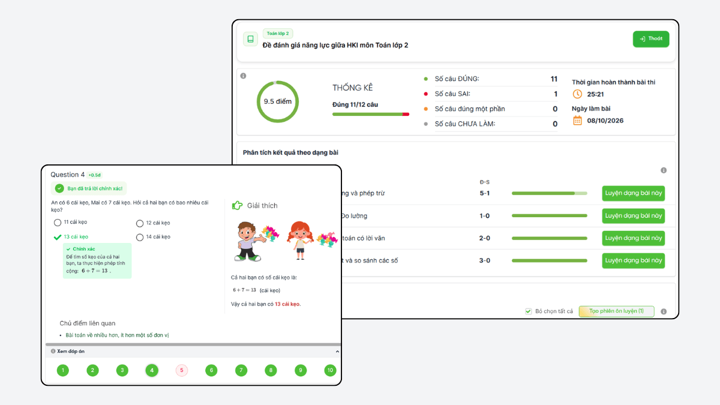Viewport: 720px width, 405px height.
Task: Click the green check circle in the correct-answer banner
Action: (59, 188)
